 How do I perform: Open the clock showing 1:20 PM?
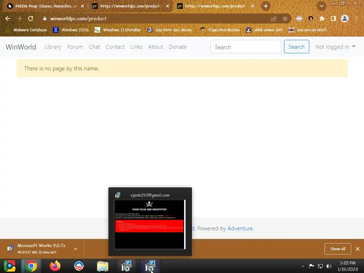(x=348, y=266)
